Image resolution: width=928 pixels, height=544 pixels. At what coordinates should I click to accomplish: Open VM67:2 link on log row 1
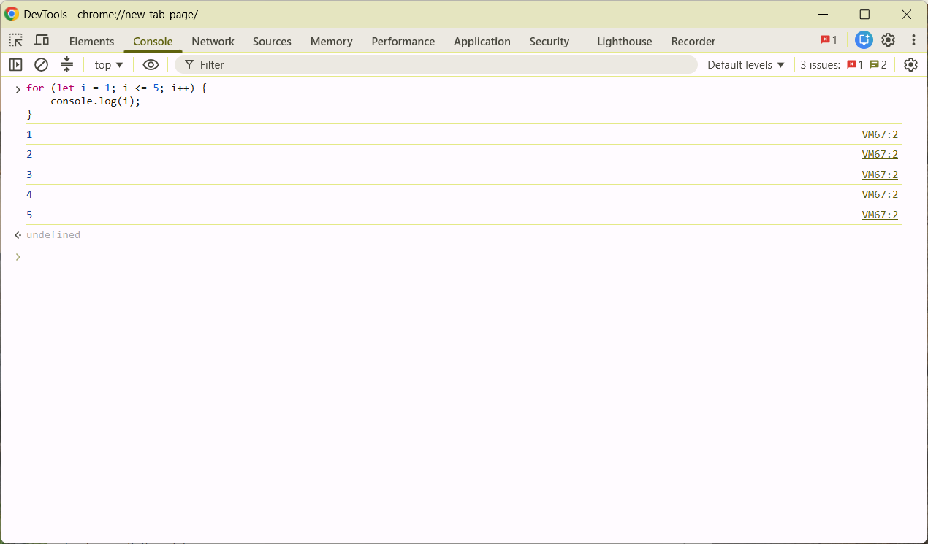880,134
